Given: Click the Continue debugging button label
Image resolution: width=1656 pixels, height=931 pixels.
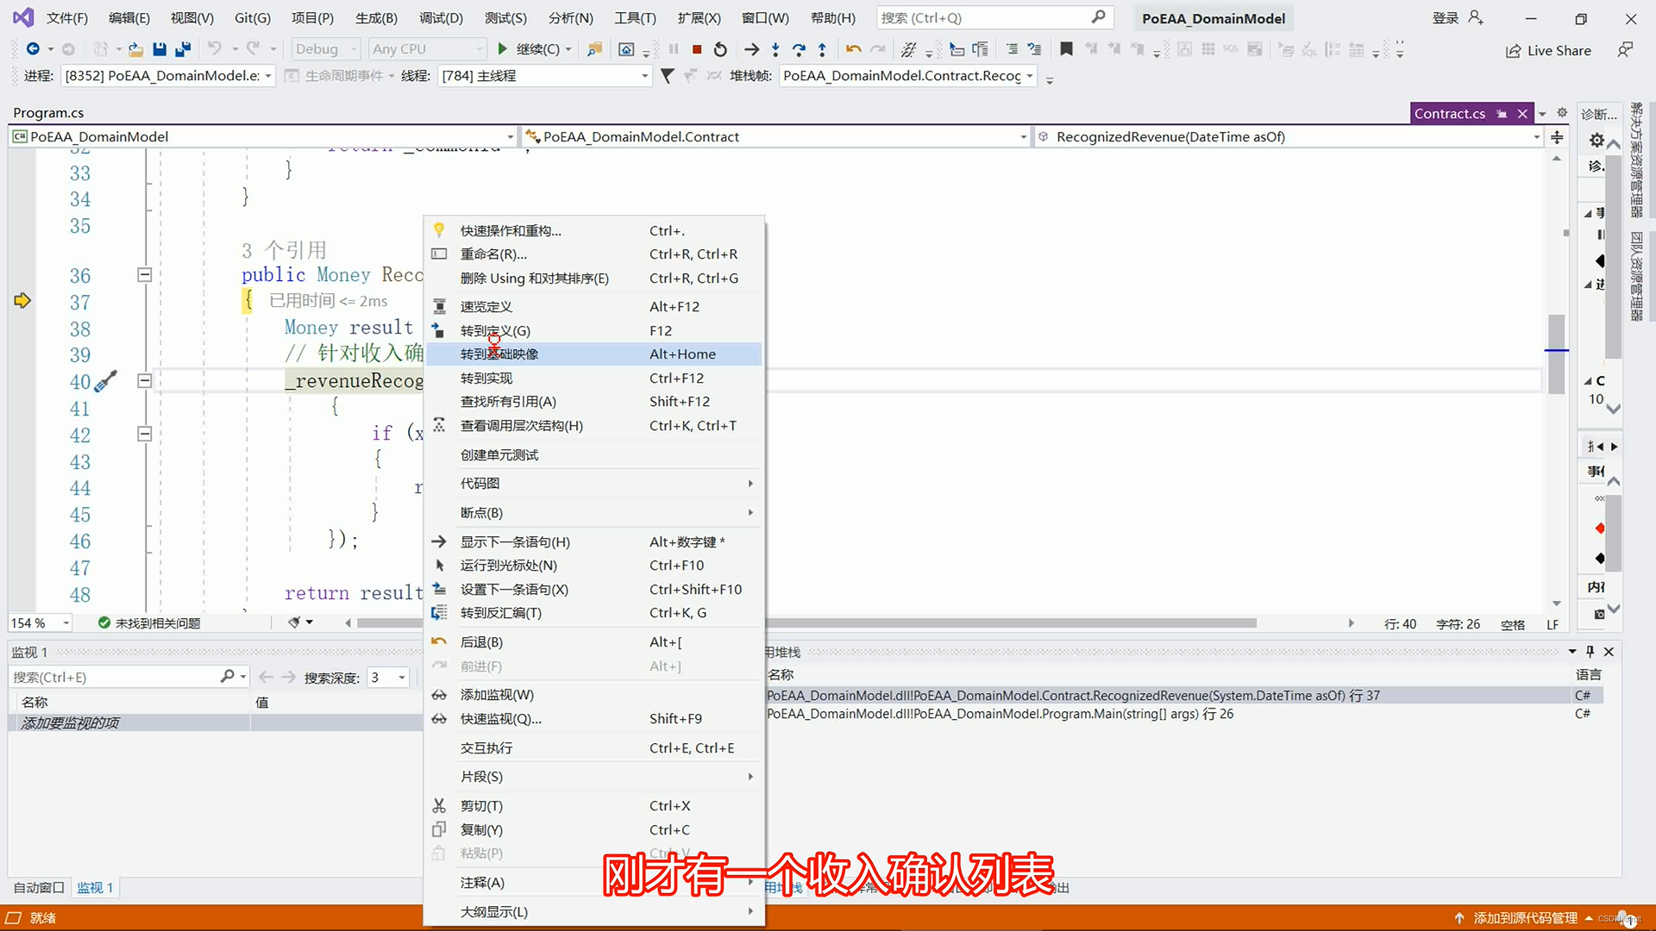Looking at the screenshot, I should 537,49.
